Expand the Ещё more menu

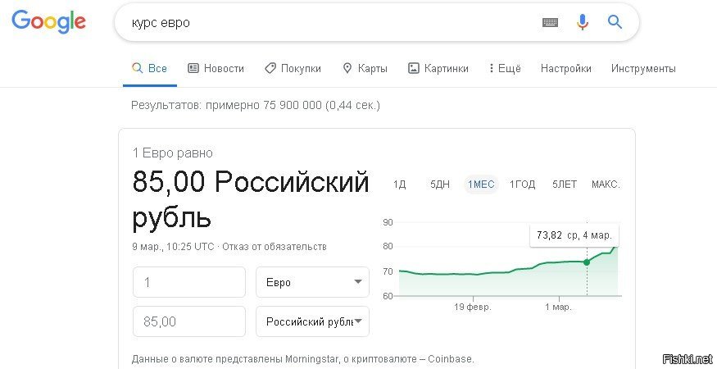[505, 68]
